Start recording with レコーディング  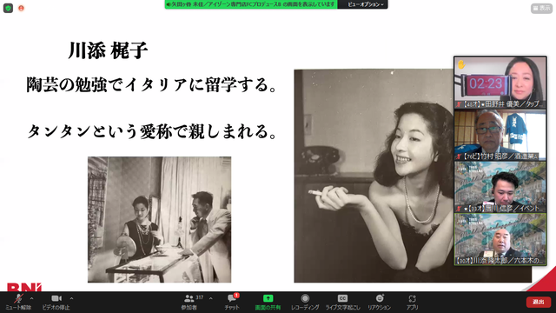coord(305,303)
